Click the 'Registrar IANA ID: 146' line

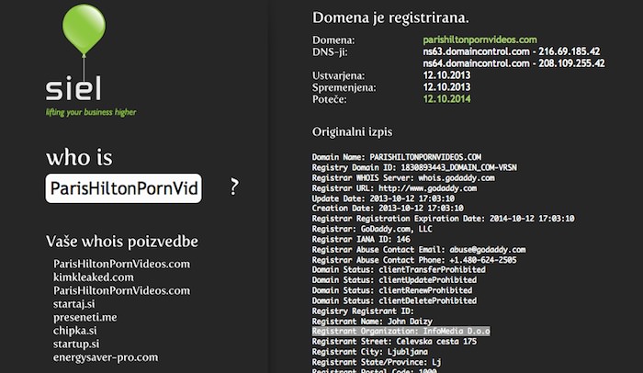tap(361, 239)
